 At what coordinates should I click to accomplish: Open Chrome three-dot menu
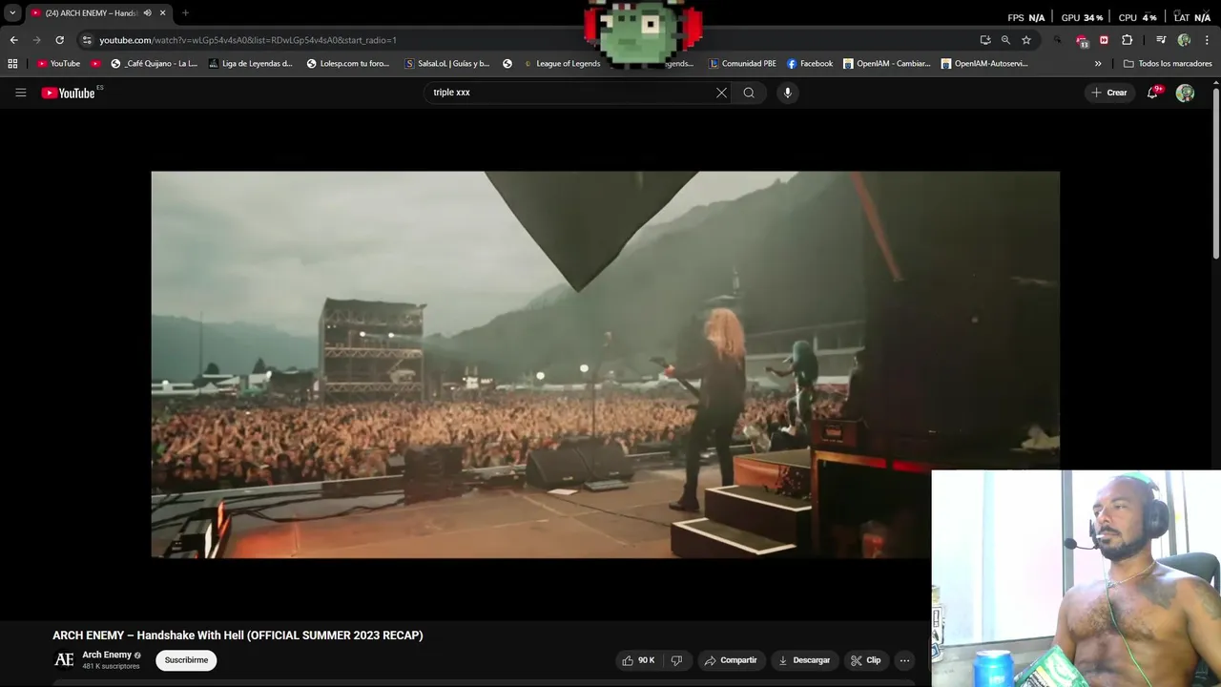(1207, 40)
